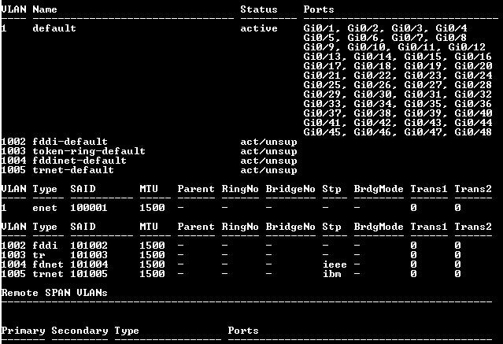This screenshot has width=503, height=344.
Task: Click the 'Remote SPAN VLANs' heading
Action: pyautogui.click(x=54, y=293)
